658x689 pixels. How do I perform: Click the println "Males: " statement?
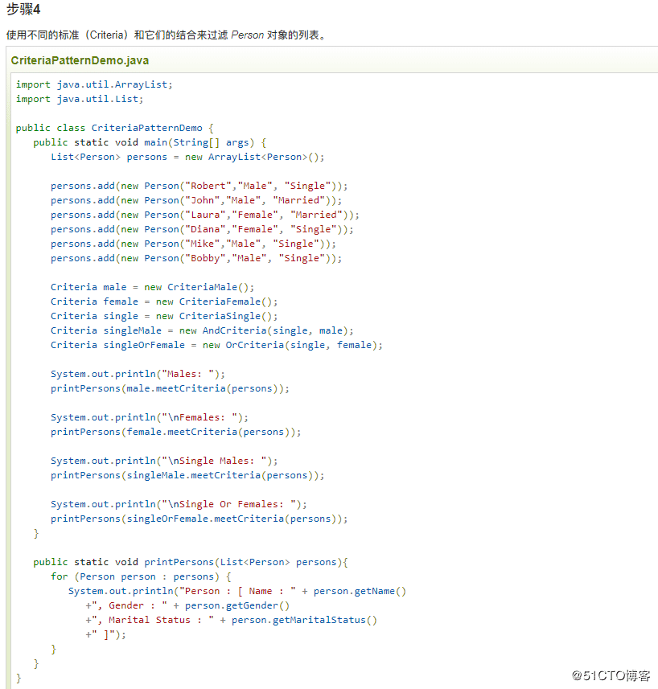(138, 374)
